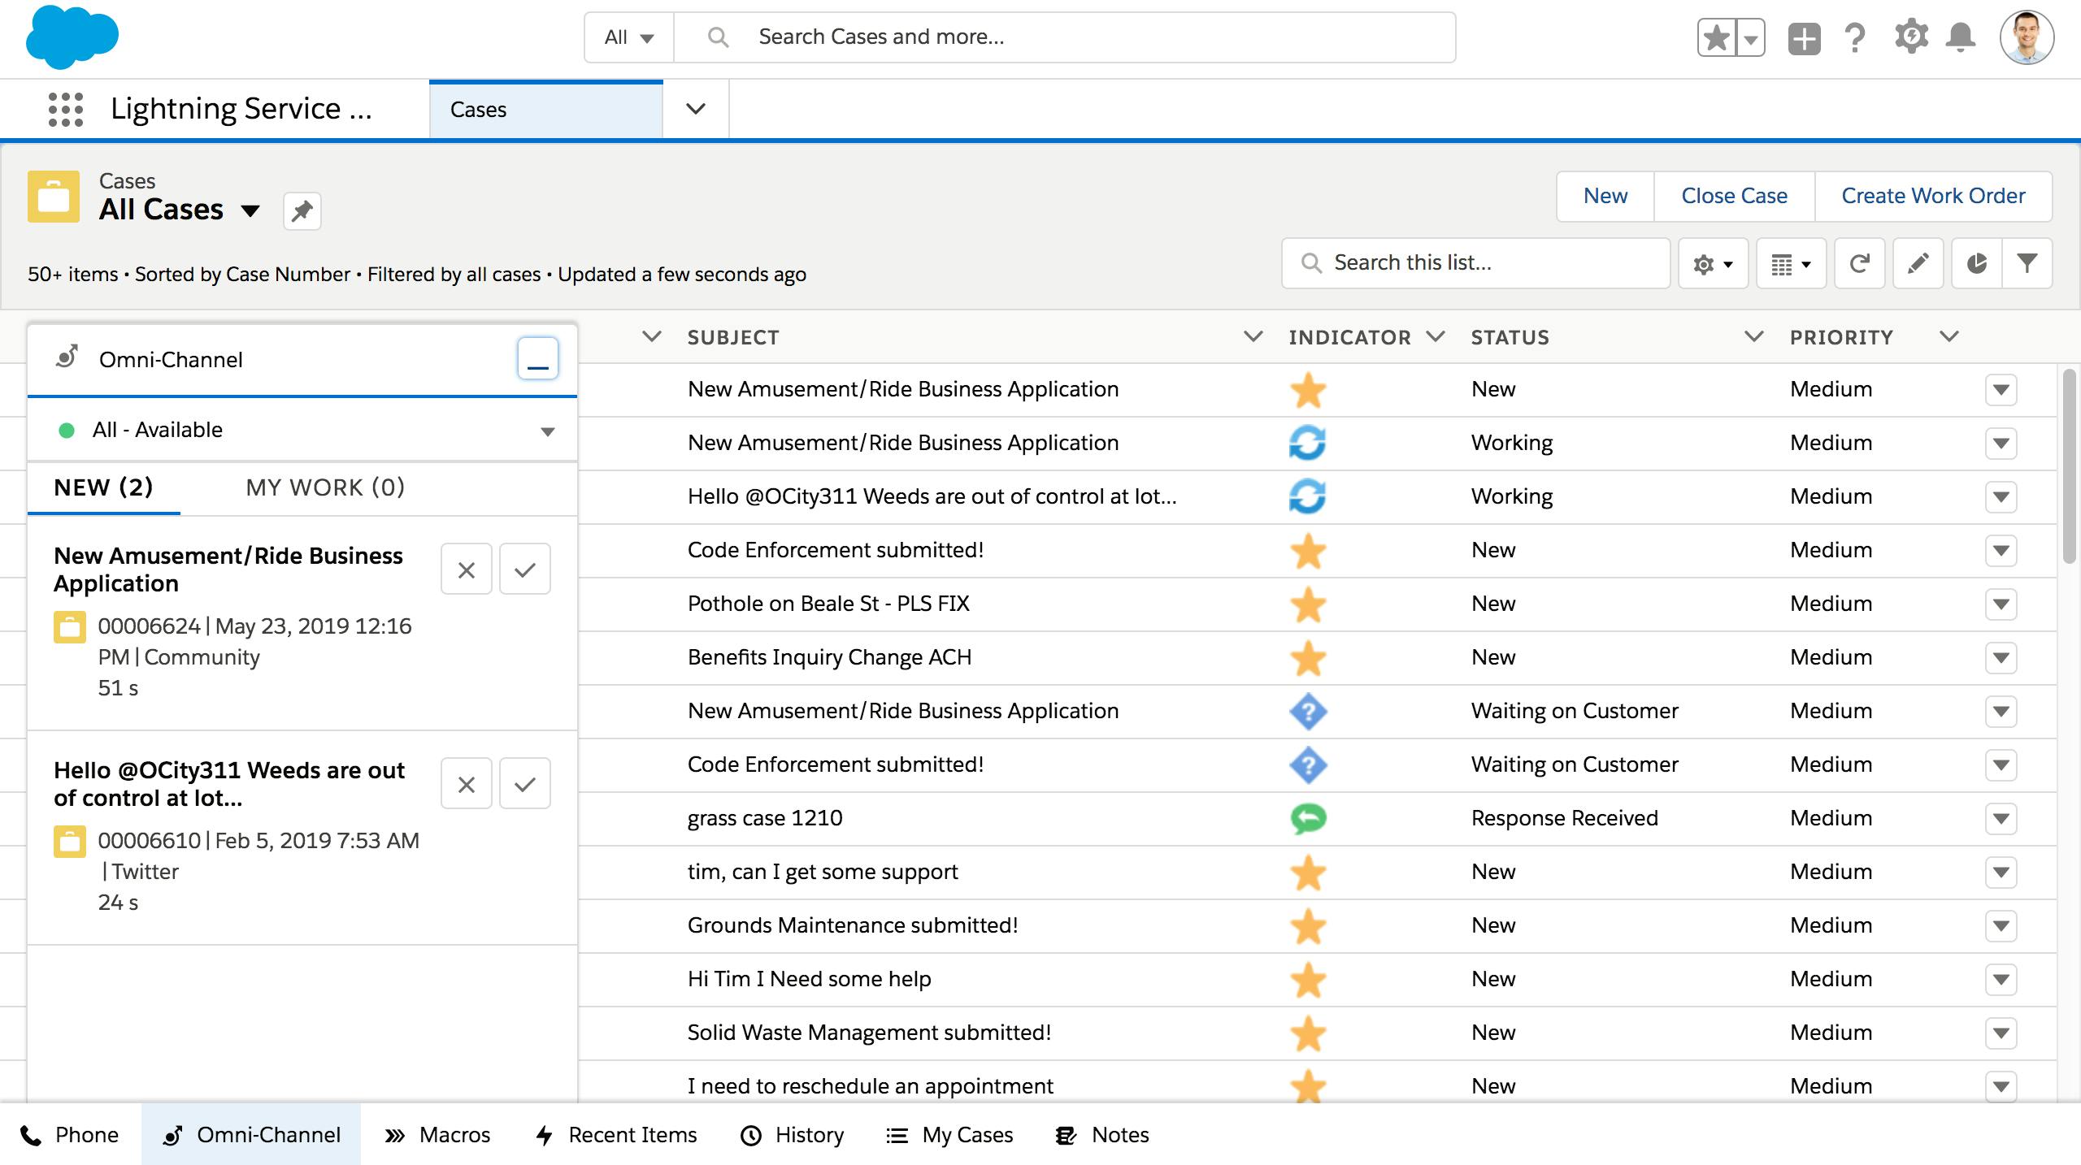Viewport: 2081px width, 1165px height.
Task: Open the Indicator column menu chevron
Action: pos(1436,336)
